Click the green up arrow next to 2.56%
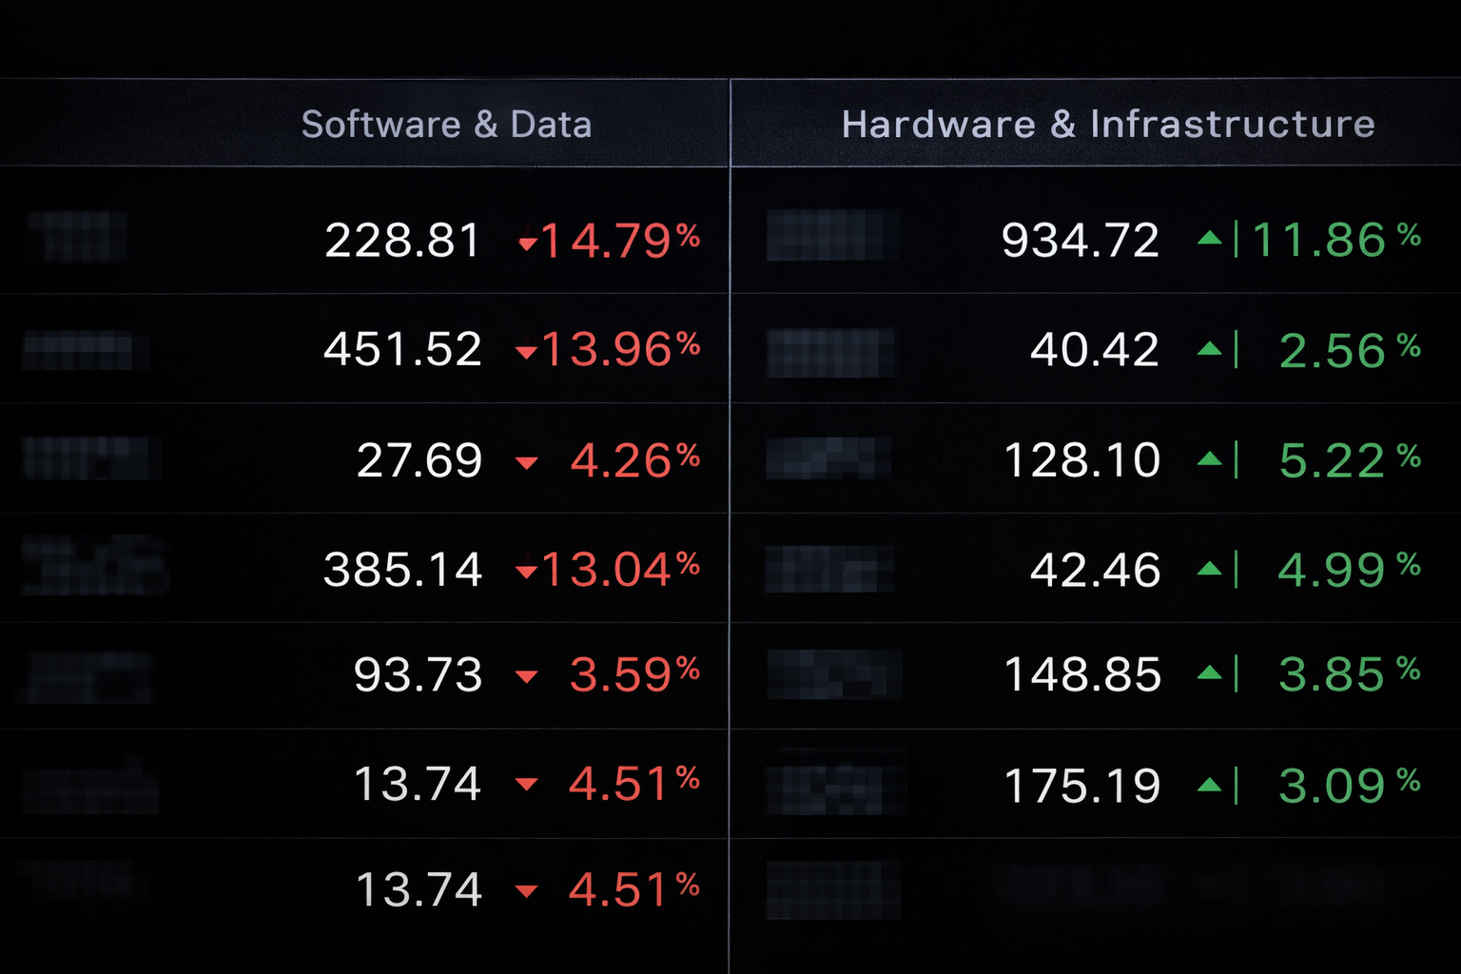Screen dimensions: 1461x974 (1209, 349)
